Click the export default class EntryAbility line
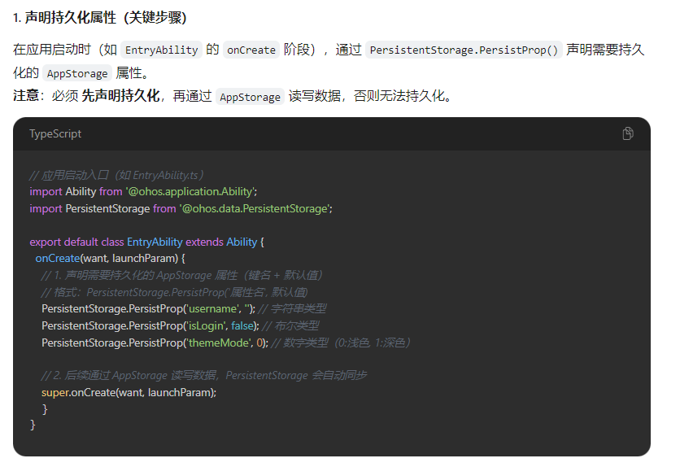 pyautogui.click(x=146, y=242)
